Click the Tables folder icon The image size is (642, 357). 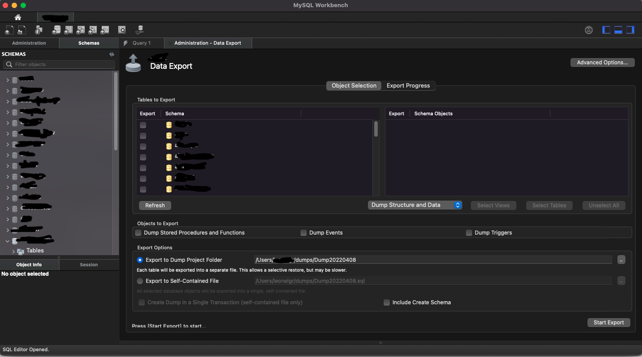[21, 252]
